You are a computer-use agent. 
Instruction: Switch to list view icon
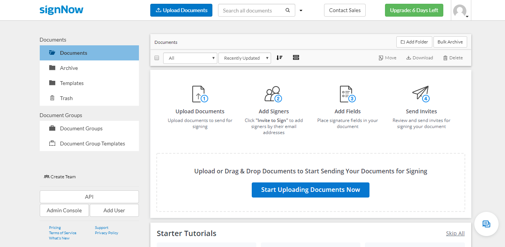tap(296, 57)
